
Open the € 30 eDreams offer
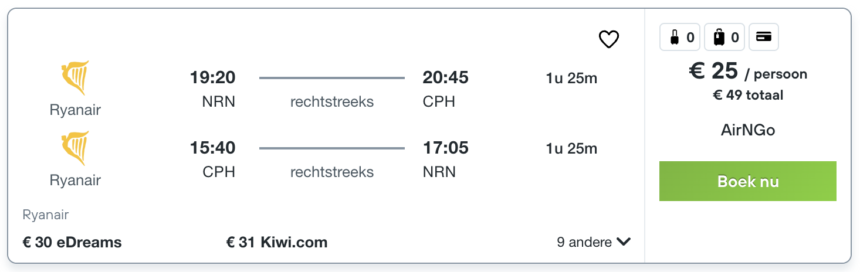pos(72,242)
